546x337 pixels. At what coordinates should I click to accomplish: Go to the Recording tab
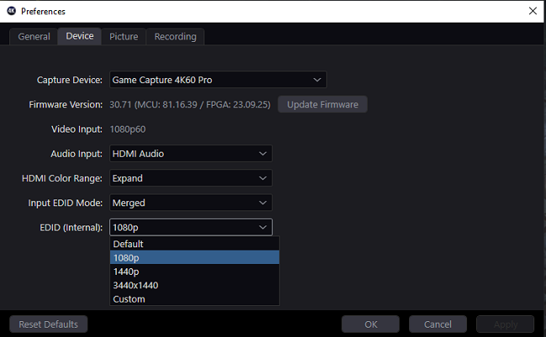pos(176,36)
